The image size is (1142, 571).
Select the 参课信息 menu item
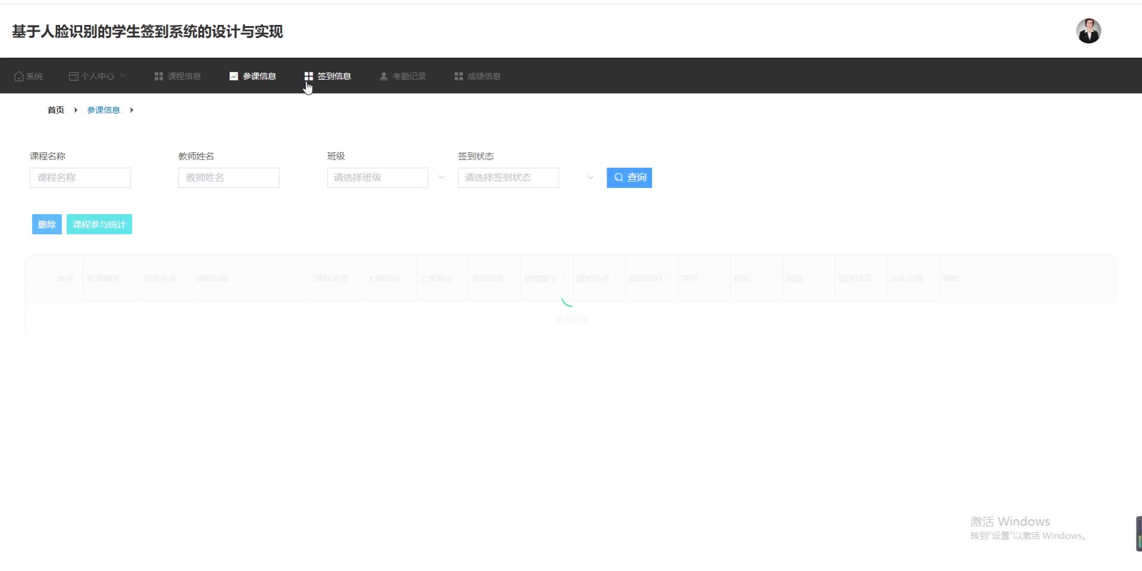click(x=253, y=76)
